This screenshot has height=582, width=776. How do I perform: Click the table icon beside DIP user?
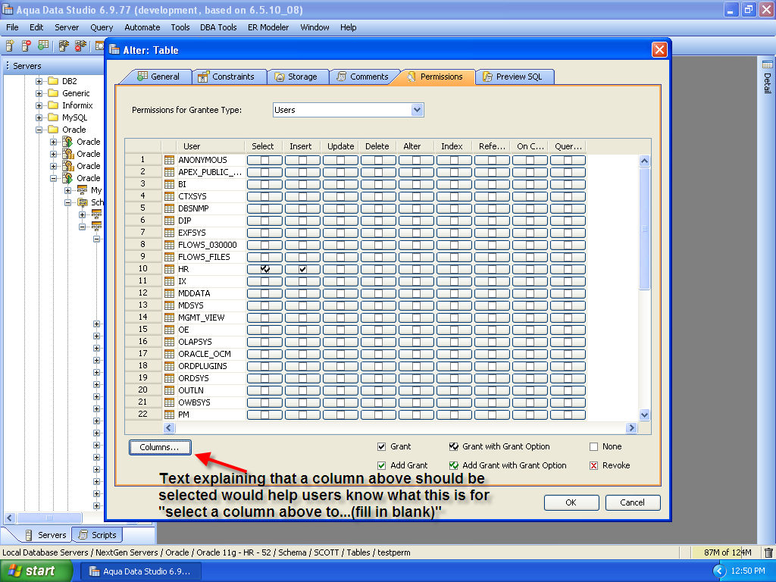point(169,221)
